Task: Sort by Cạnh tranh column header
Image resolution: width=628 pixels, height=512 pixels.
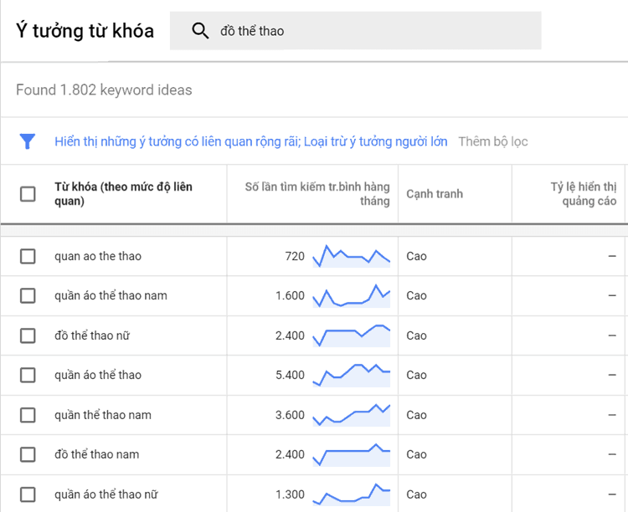Action: (x=435, y=194)
